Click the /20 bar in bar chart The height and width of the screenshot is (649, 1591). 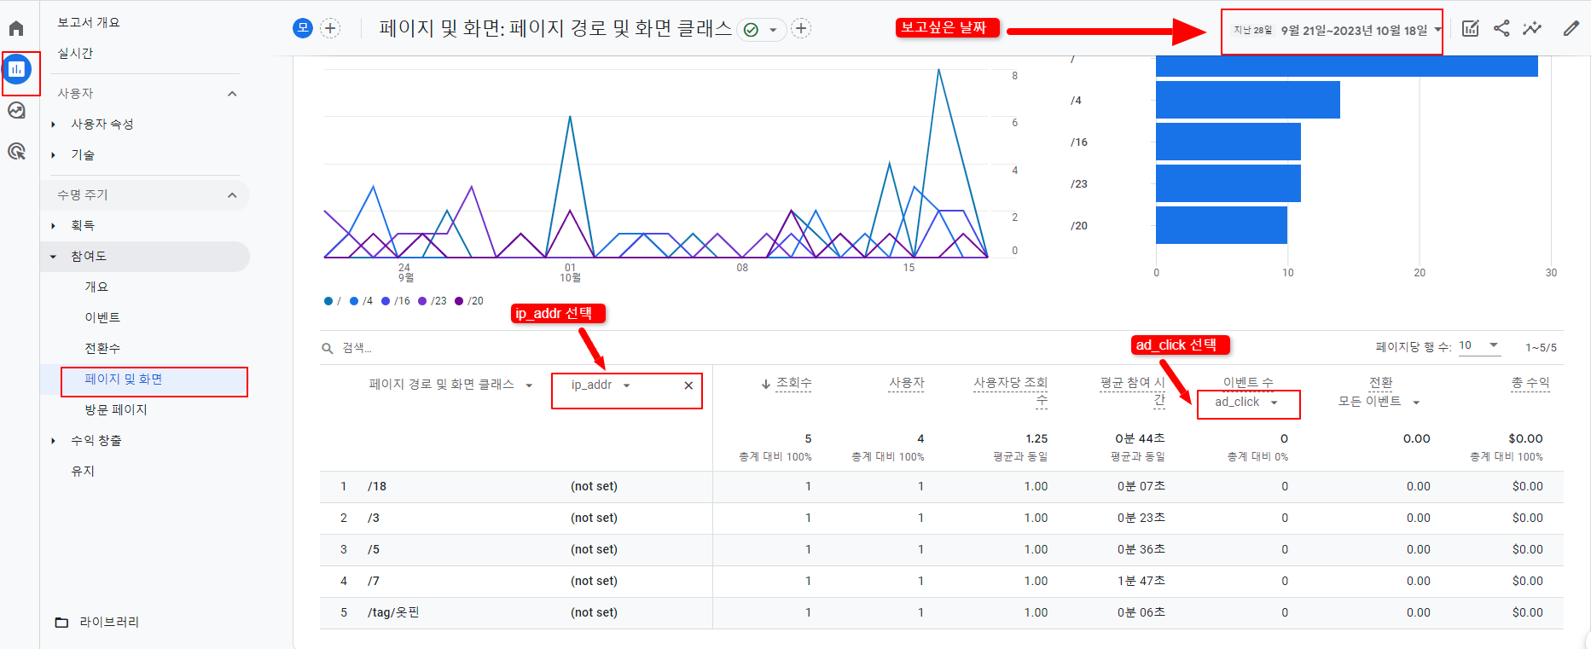point(1222,225)
